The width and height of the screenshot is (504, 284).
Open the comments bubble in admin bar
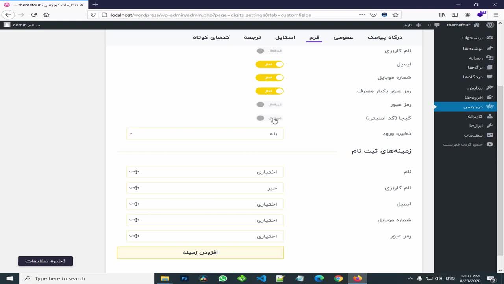[x=436, y=25]
